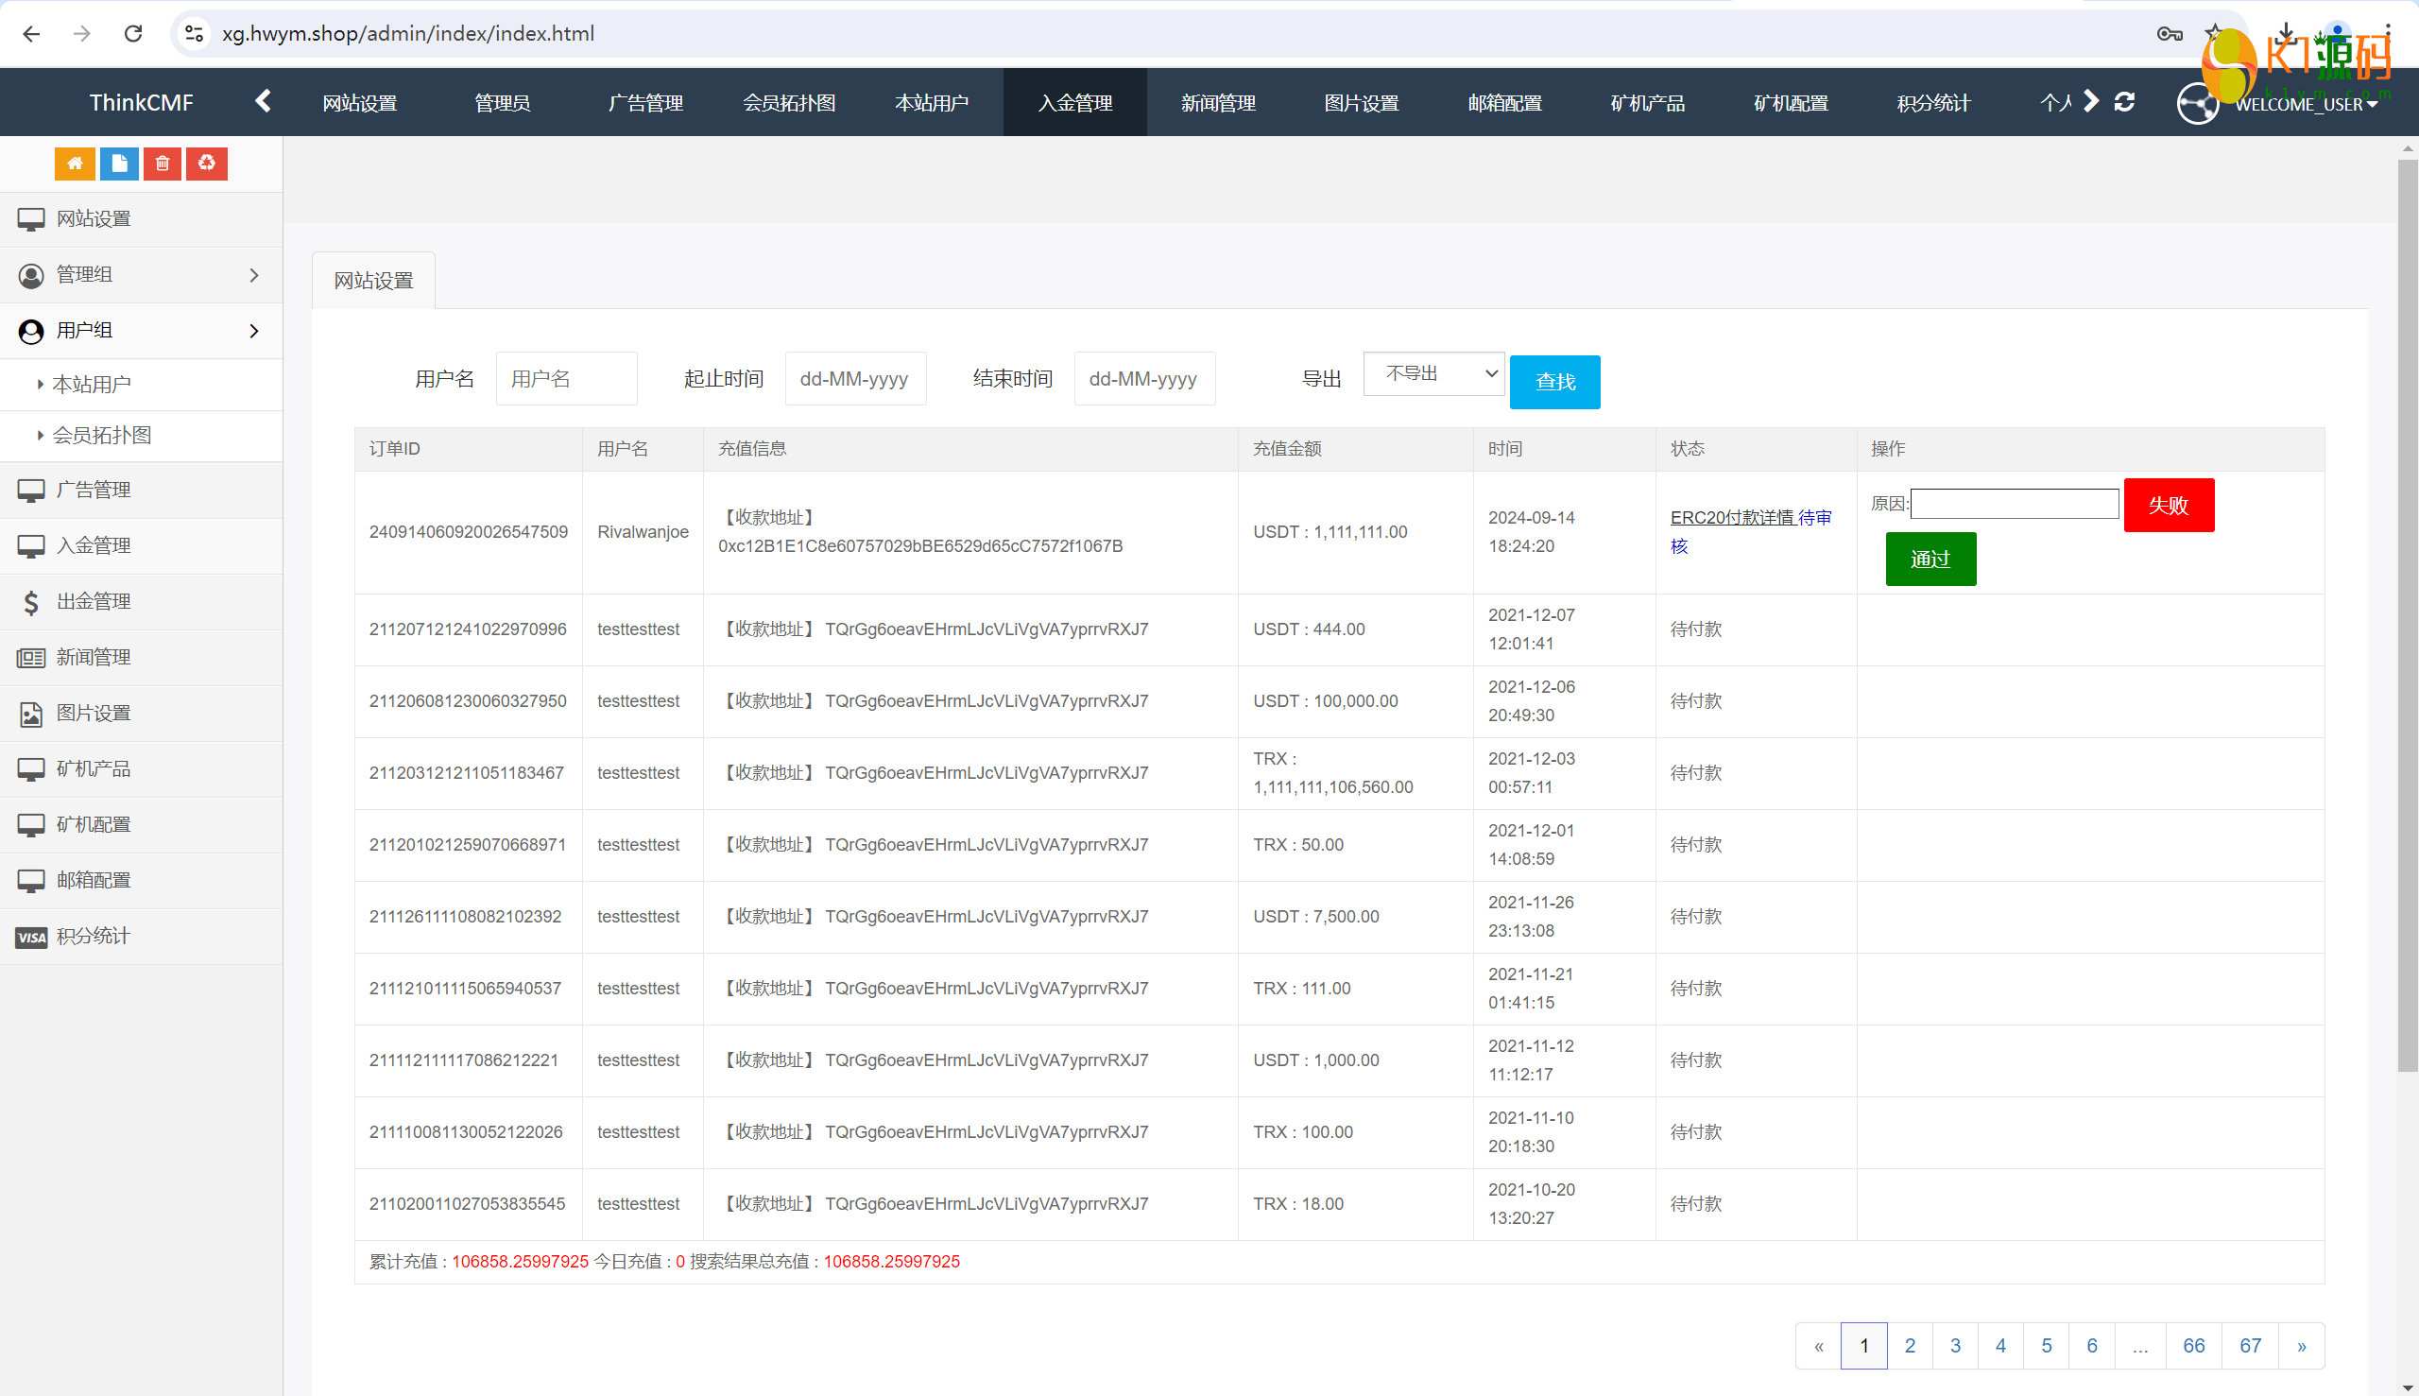This screenshot has height=1396, width=2419.
Task: Click the orange home icon button
Action: [x=75, y=163]
